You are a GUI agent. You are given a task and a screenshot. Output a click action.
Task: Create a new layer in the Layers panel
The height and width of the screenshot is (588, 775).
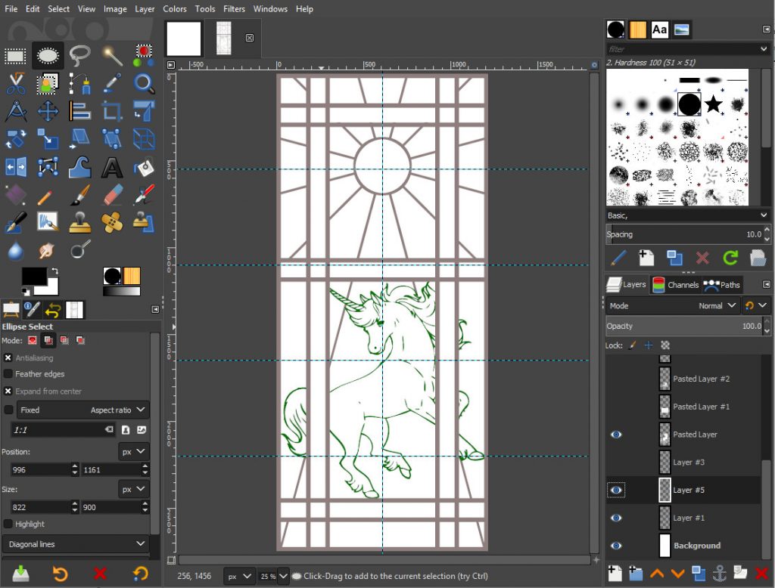[x=614, y=574]
